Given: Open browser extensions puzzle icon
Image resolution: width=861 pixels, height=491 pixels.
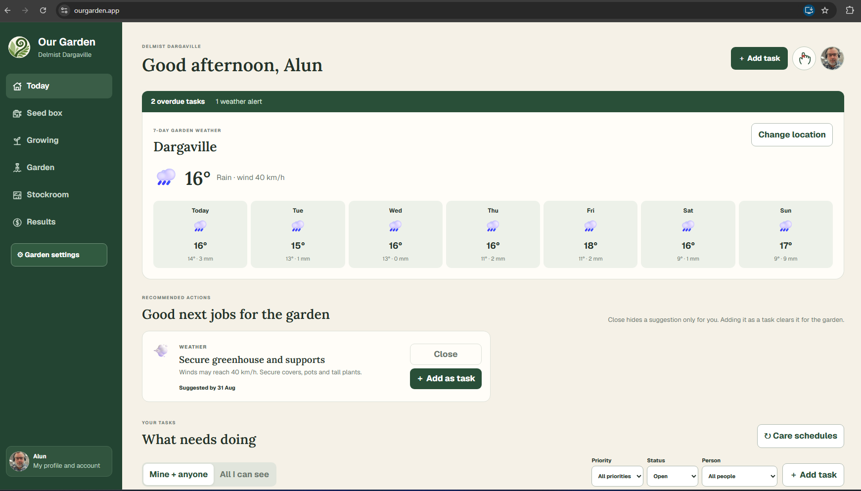Looking at the screenshot, I should 850,10.
